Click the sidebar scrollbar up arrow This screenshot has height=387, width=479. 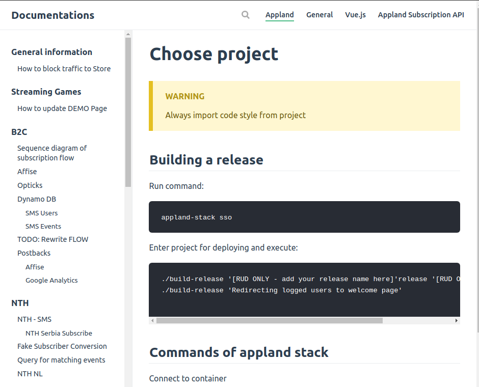[x=128, y=34]
